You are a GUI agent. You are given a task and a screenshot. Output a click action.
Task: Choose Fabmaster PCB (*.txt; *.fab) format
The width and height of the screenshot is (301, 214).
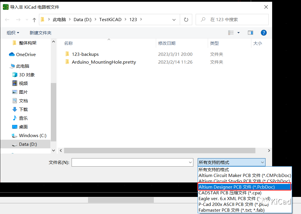point(245,210)
